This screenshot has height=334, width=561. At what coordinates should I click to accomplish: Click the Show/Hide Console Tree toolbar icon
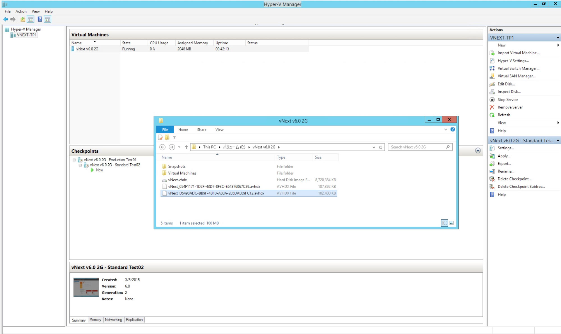pos(31,19)
